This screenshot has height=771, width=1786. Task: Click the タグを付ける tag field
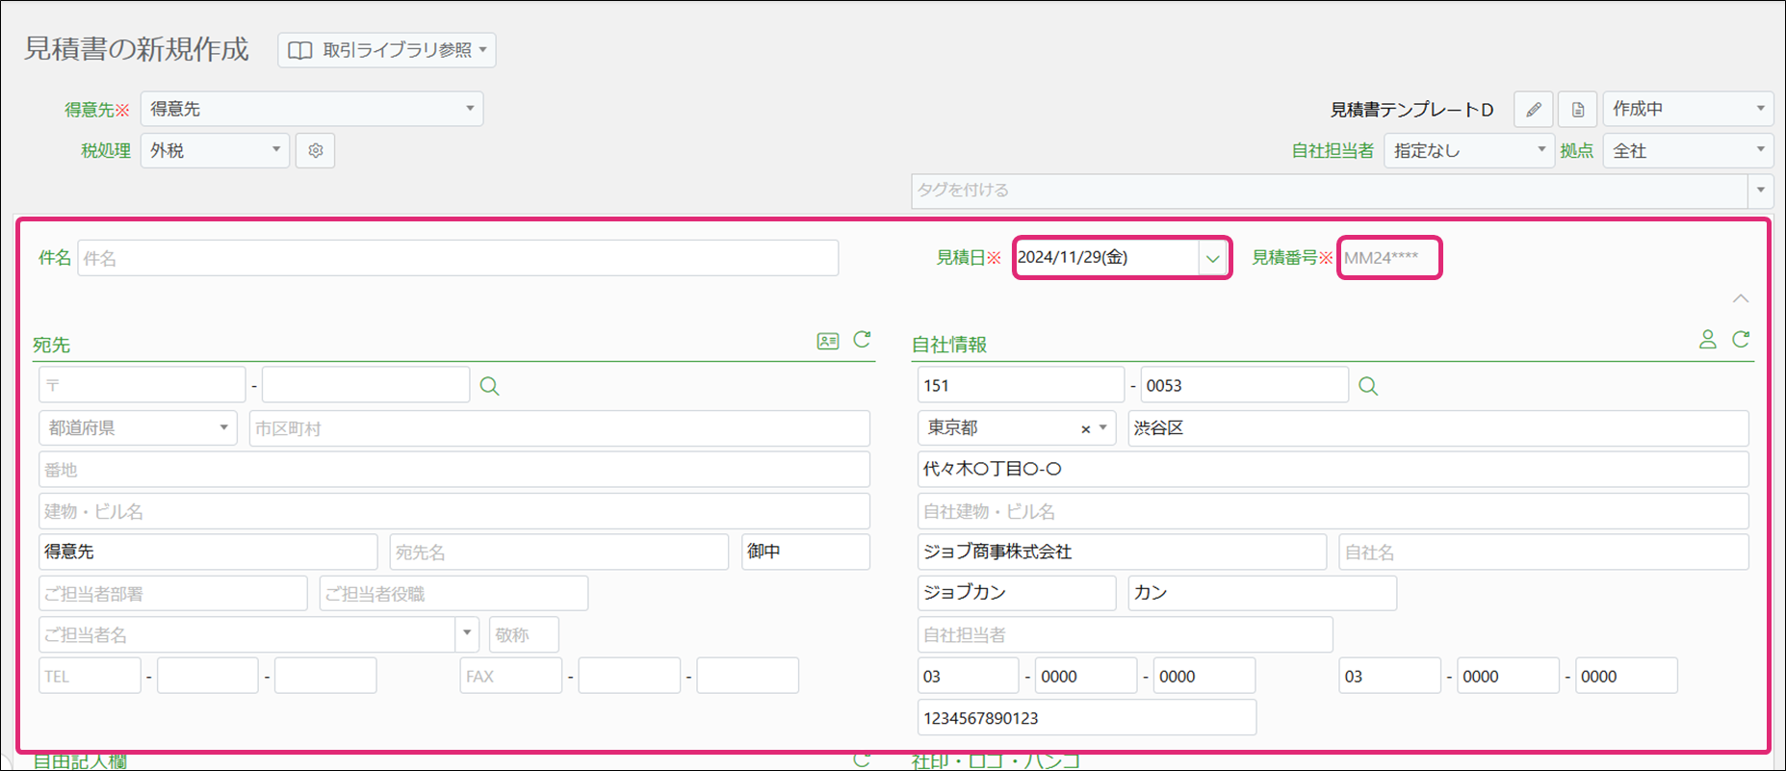[1329, 191]
